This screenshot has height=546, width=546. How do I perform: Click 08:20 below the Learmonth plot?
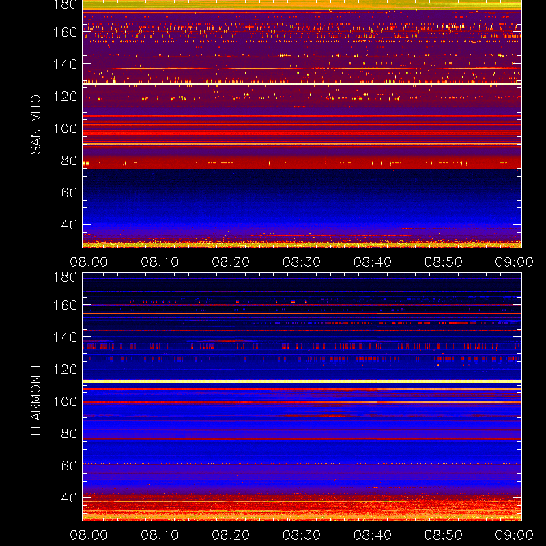coord(231,535)
